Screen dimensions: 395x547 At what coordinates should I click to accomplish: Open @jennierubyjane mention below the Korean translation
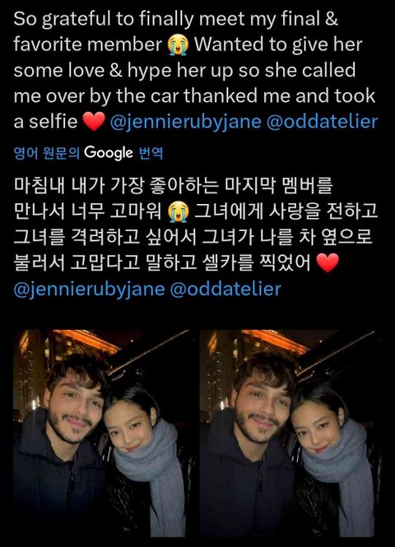point(89,290)
